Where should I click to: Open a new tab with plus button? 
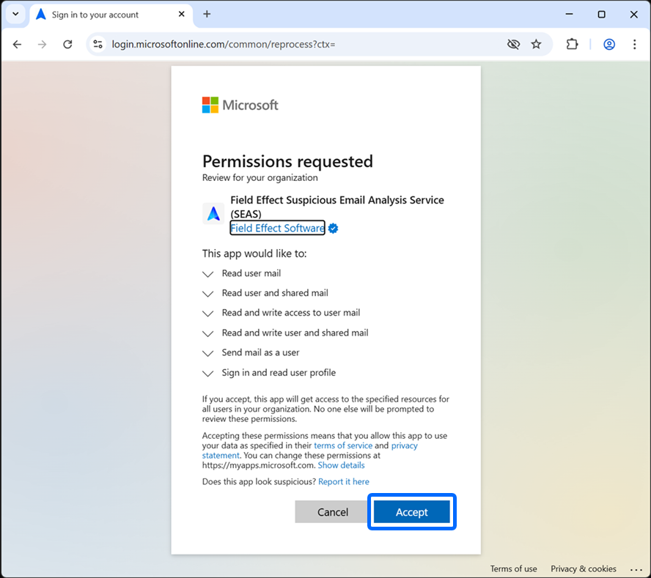pyautogui.click(x=207, y=14)
